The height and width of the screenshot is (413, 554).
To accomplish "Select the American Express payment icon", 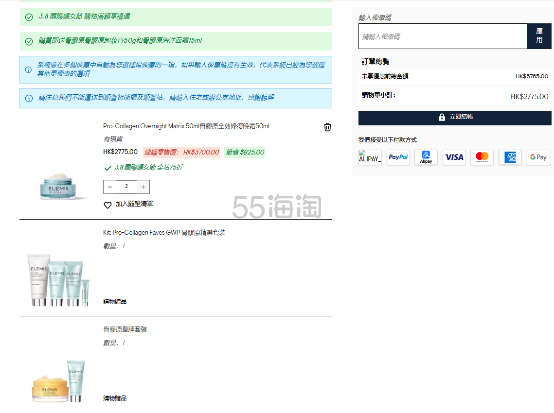I will pyautogui.click(x=510, y=157).
